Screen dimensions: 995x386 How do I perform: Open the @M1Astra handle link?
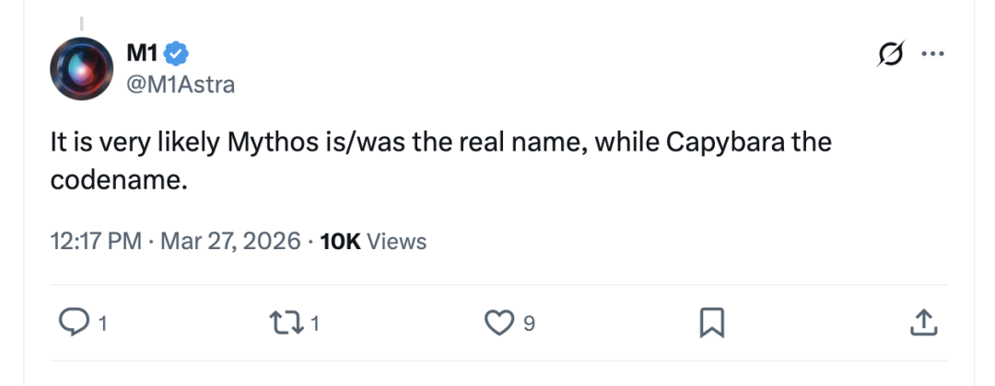point(180,85)
